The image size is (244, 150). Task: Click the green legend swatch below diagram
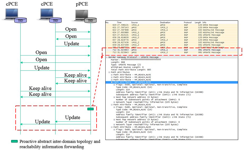click(14, 141)
